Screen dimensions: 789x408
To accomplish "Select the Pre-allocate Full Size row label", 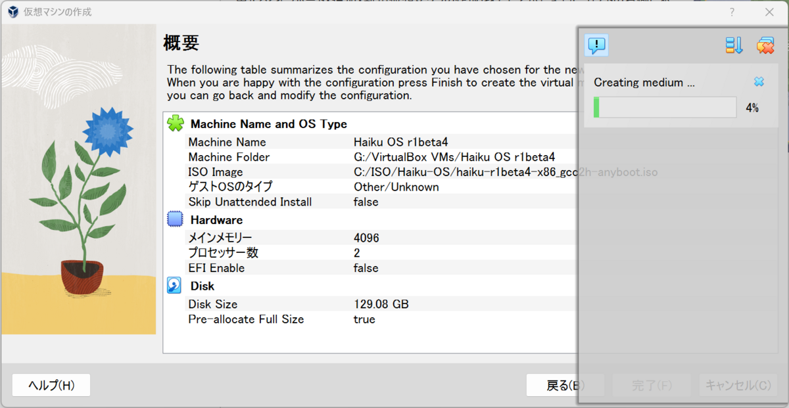I will click(x=246, y=319).
